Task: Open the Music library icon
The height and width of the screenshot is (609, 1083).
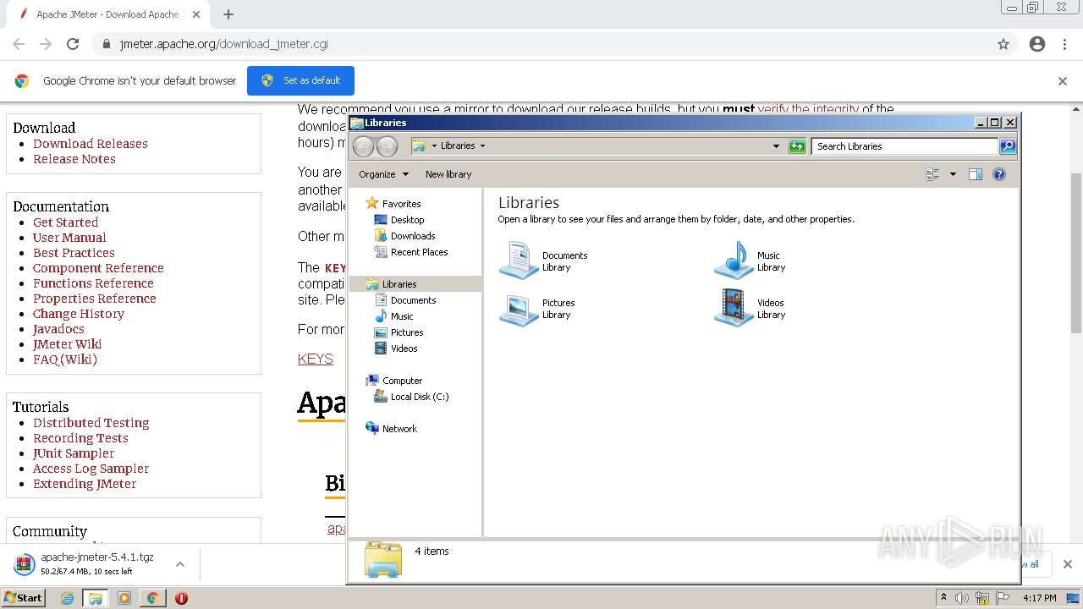Action: pos(733,261)
